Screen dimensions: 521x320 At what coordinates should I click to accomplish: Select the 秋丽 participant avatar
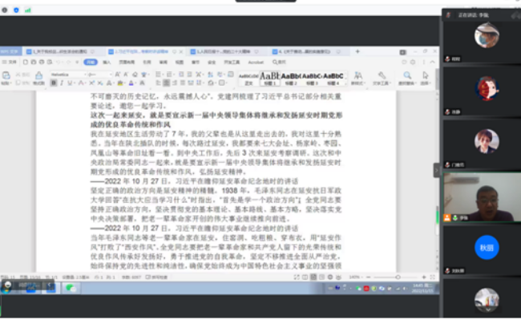pyautogui.click(x=487, y=248)
